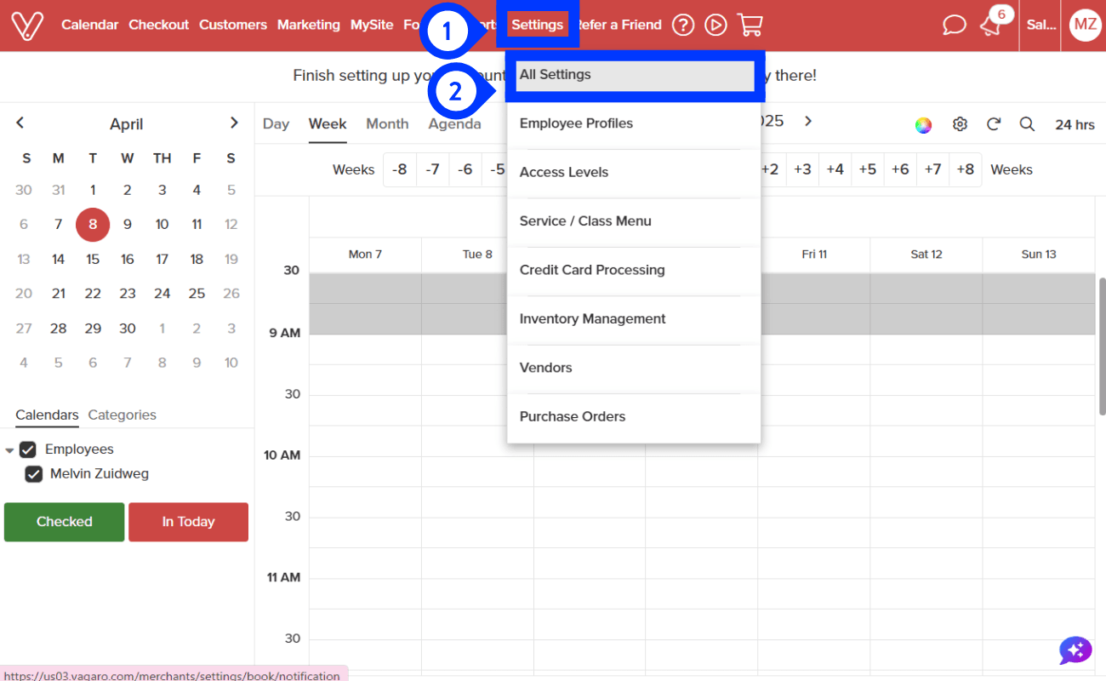Open the calendar search magnifier icon
Screen dimensions: 1106x681
pyautogui.click(x=1027, y=124)
